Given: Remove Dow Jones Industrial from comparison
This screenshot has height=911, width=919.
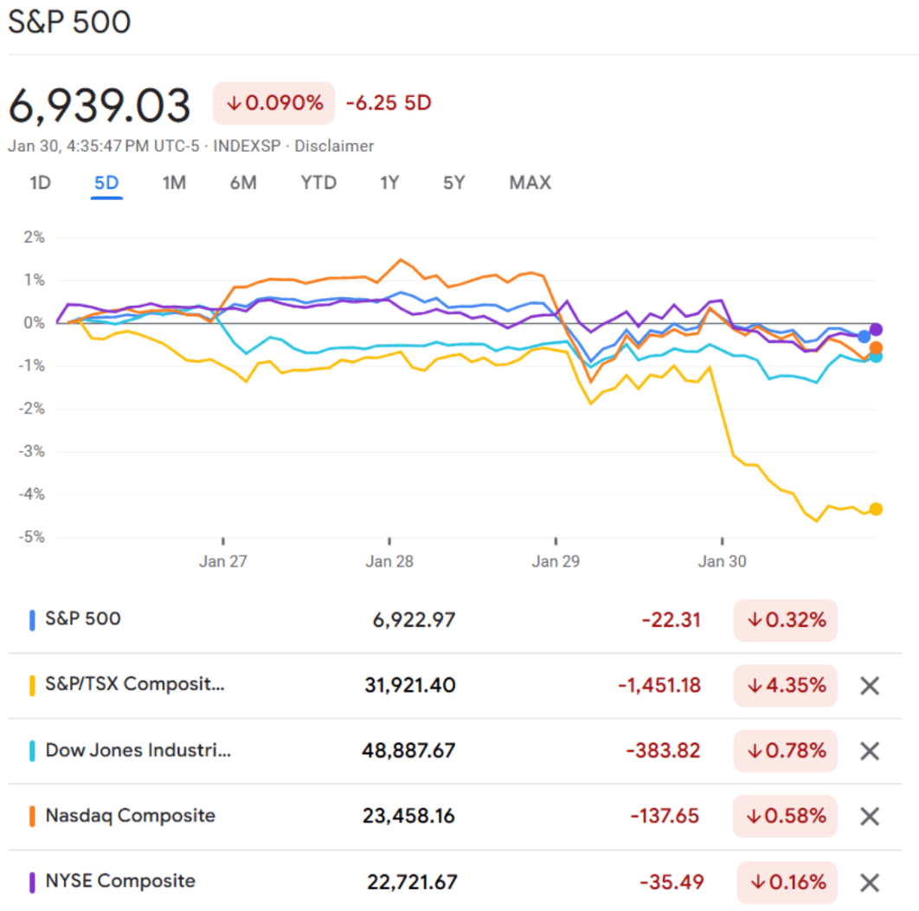Looking at the screenshot, I should (x=869, y=751).
